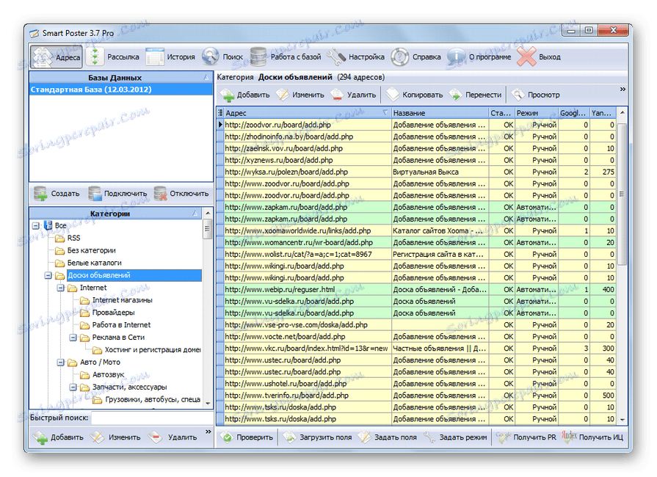Collapse the Авто / Мото category node
Screen dimensions: 657x477
60,363
